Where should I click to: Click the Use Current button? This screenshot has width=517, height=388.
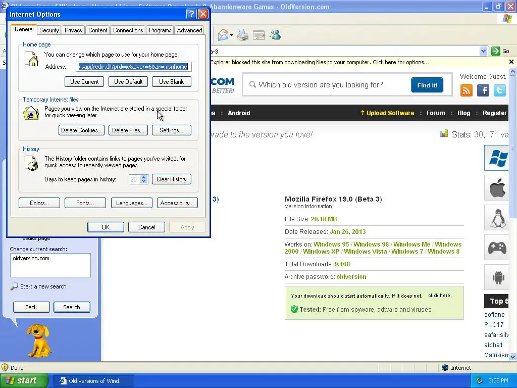[84, 81]
